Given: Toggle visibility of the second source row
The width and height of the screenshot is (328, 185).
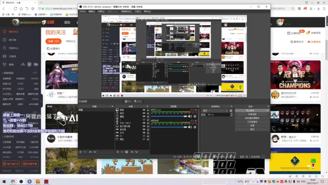Looking at the screenshot, I should click(x=144, y=113).
